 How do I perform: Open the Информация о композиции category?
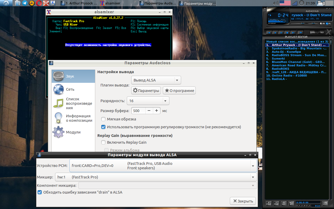coord(73,118)
